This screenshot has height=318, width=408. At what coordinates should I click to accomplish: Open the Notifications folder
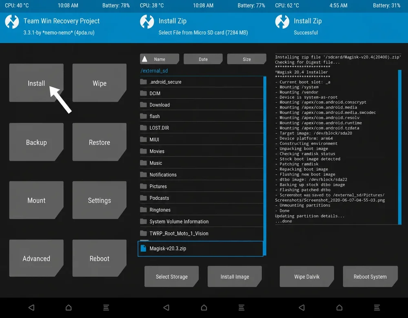(202, 174)
